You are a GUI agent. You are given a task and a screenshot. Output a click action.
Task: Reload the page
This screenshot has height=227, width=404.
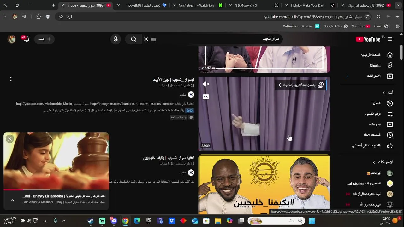pos(378,17)
